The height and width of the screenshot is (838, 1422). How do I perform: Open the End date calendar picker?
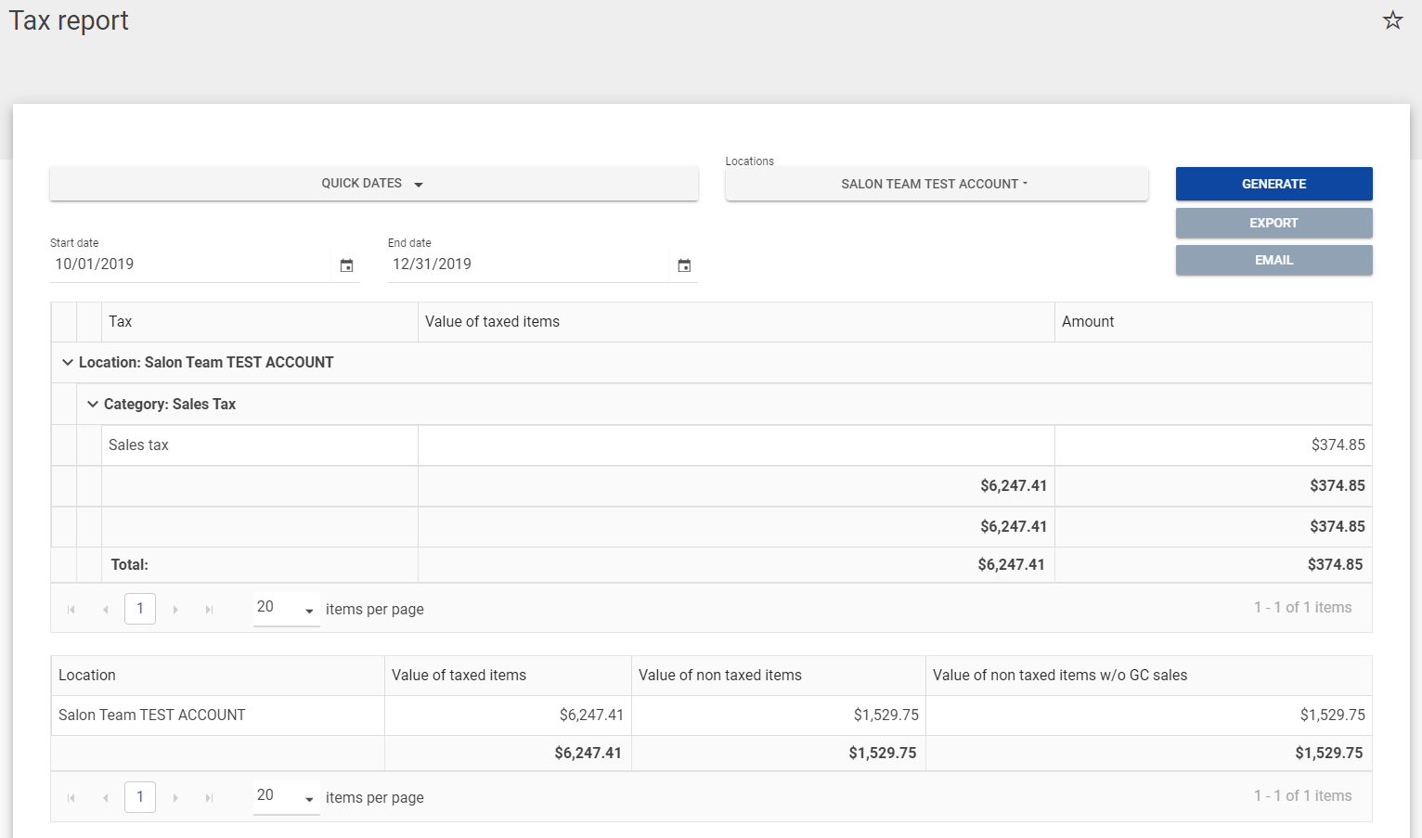(684, 265)
